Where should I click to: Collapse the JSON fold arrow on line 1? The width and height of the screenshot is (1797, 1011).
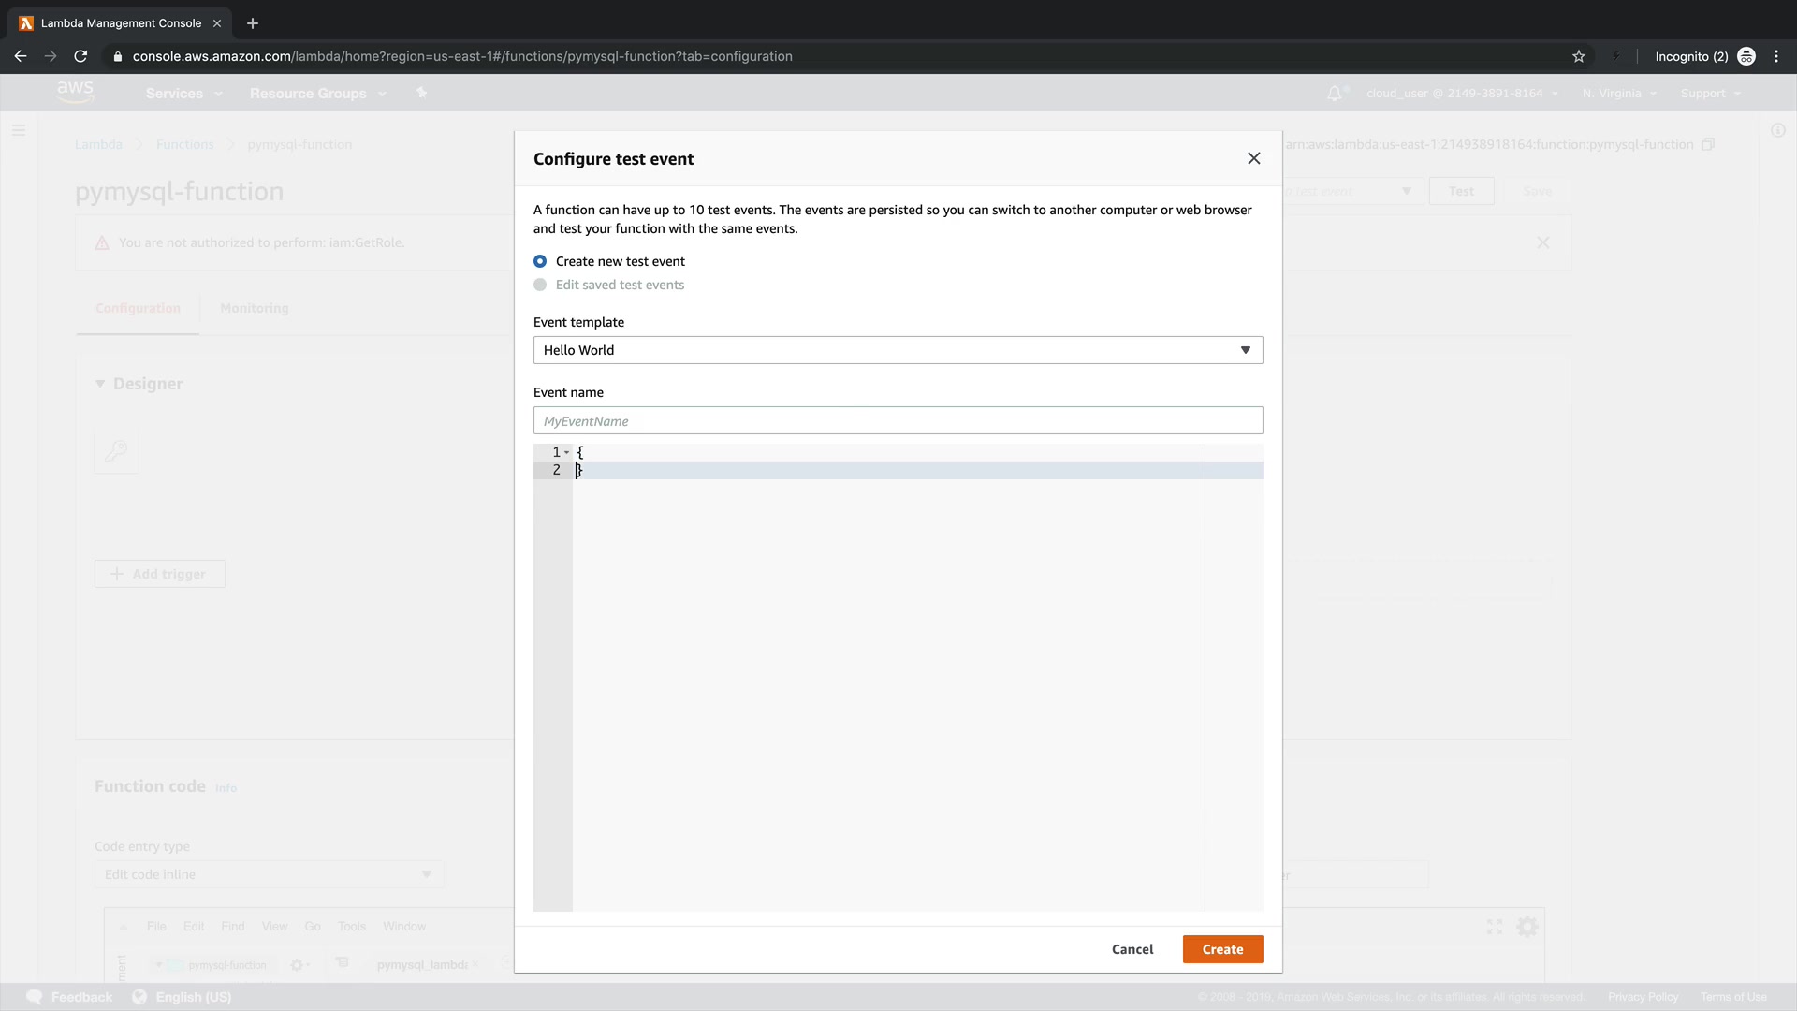[567, 452]
